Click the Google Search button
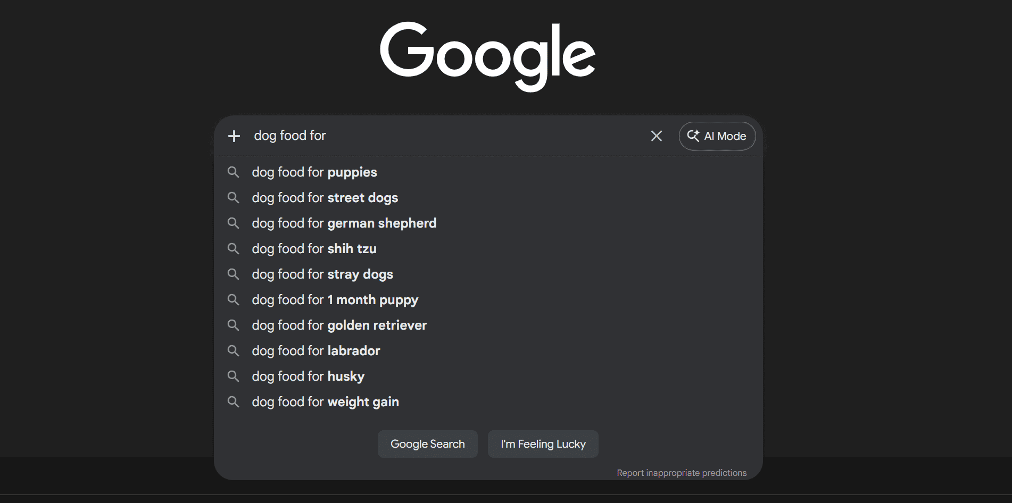 coord(427,443)
